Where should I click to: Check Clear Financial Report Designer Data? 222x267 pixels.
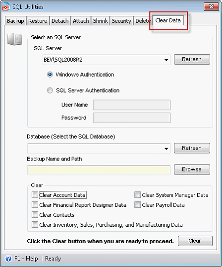(x=35, y=205)
